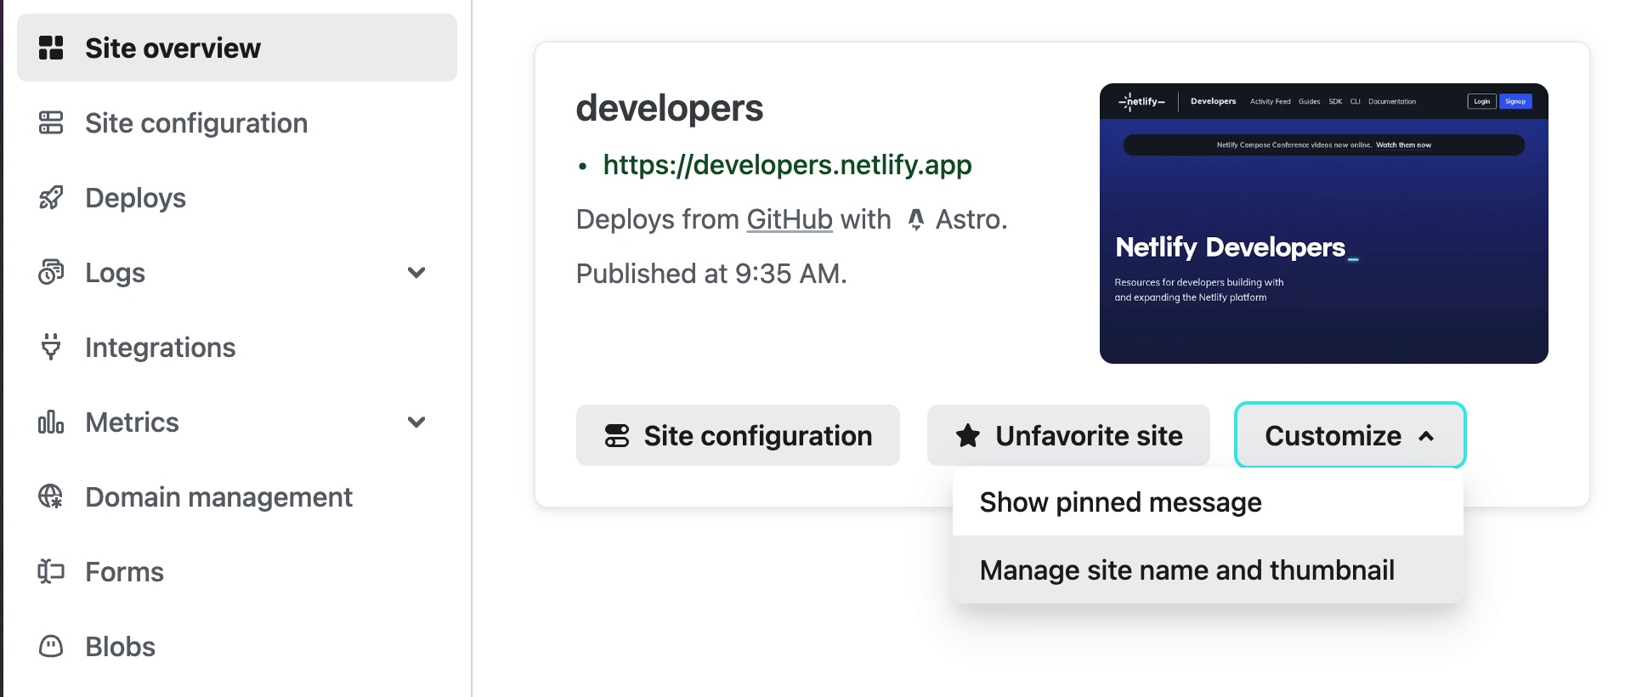Click Unfavorite site button
Viewport: 1642px width, 697px height.
(x=1068, y=435)
